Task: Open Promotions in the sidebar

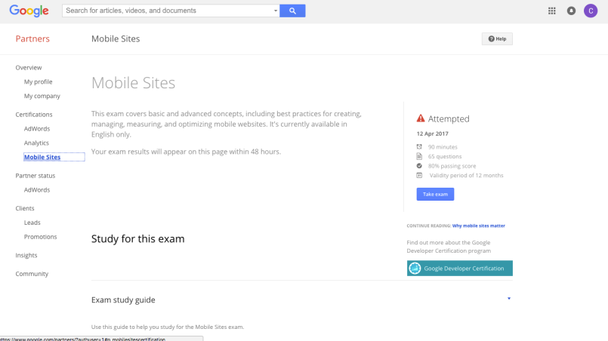Action: tap(40, 237)
